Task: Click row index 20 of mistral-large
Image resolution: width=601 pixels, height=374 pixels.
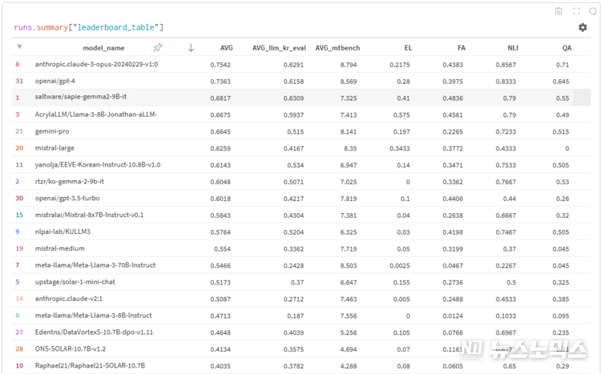Action: (19, 148)
